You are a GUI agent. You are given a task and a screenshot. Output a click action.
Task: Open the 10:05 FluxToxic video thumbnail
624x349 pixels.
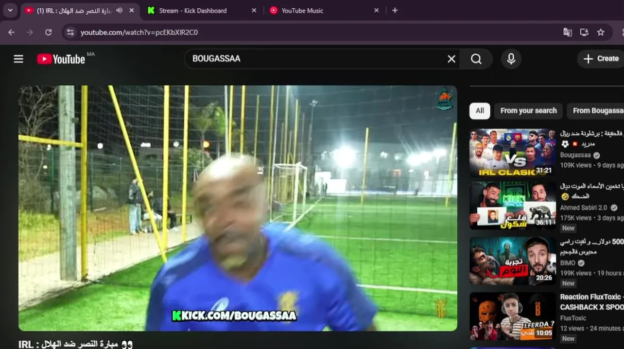512,316
